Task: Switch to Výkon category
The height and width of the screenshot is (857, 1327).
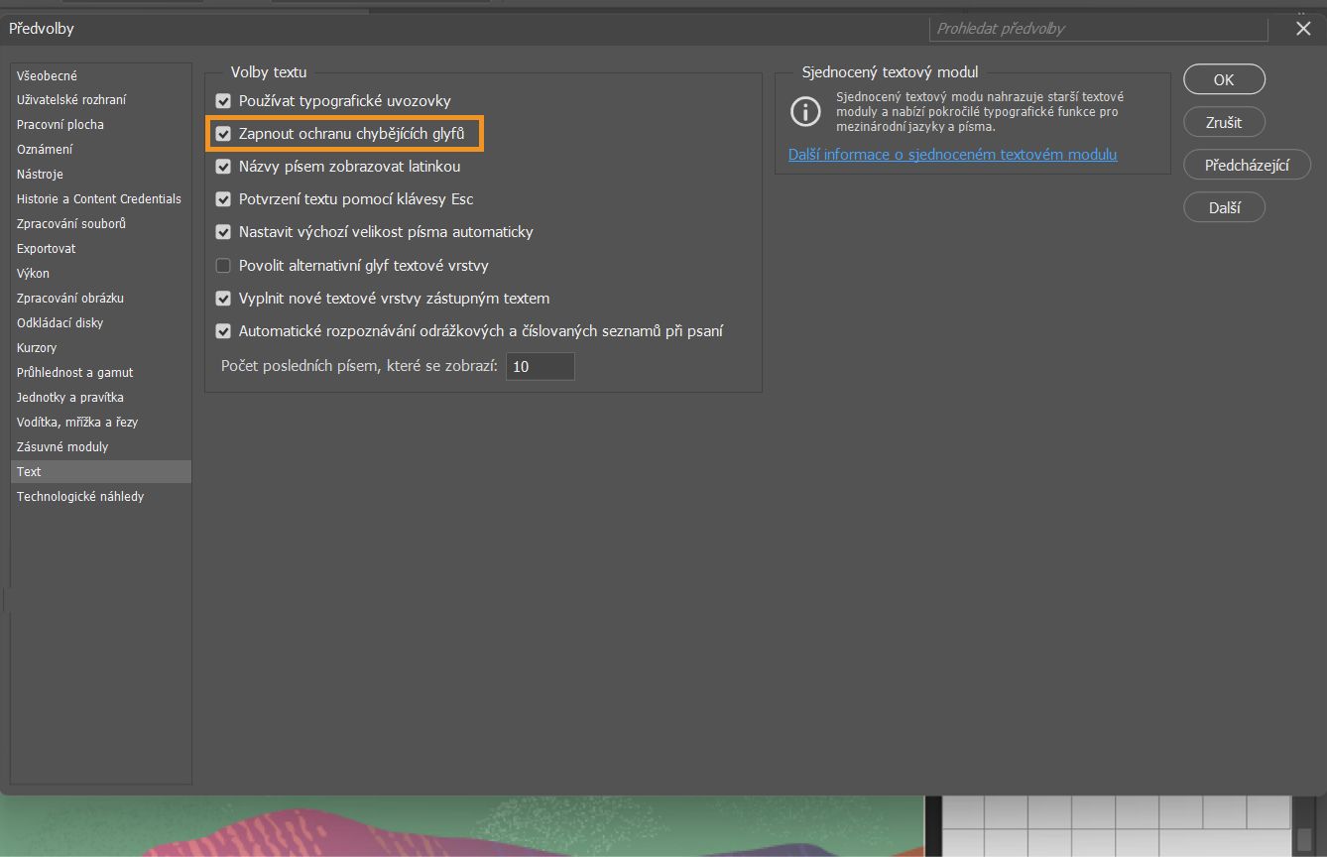Action: (x=101, y=274)
